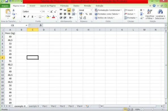Click the red font color swatch
The width and height of the screenshot is (168, 111).
click(53, 17)
